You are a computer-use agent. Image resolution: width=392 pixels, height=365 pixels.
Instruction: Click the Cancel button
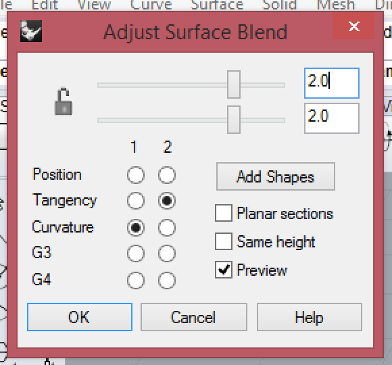click(194, 317)
